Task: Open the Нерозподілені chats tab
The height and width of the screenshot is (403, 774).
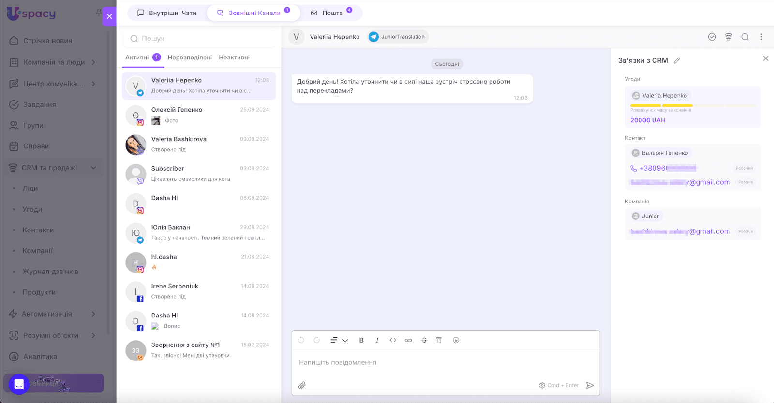Action: click(190, 57)
